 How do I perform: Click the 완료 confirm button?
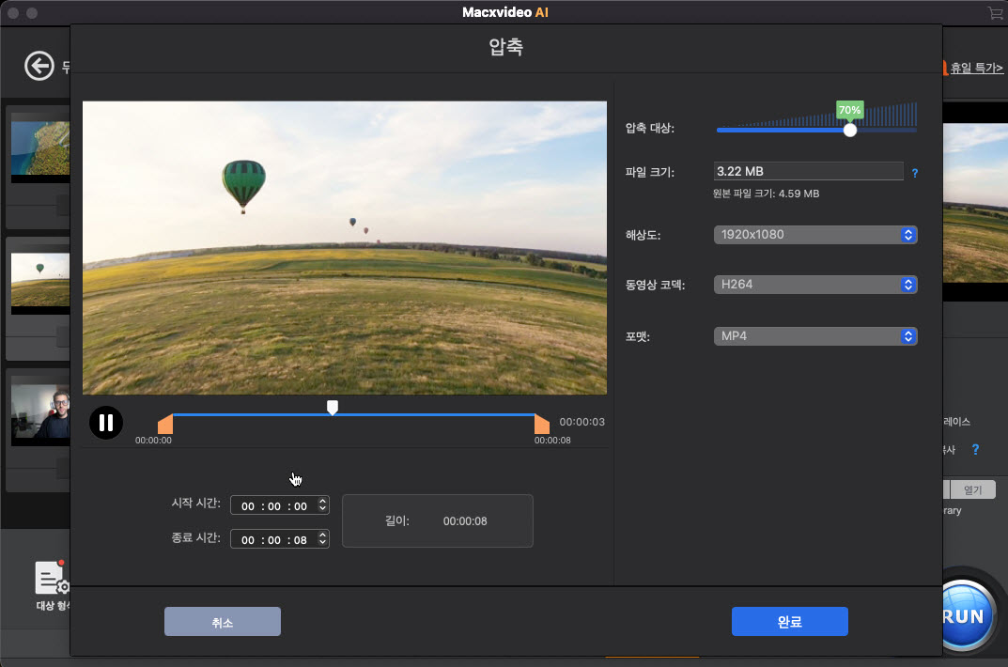pos(789,621)
